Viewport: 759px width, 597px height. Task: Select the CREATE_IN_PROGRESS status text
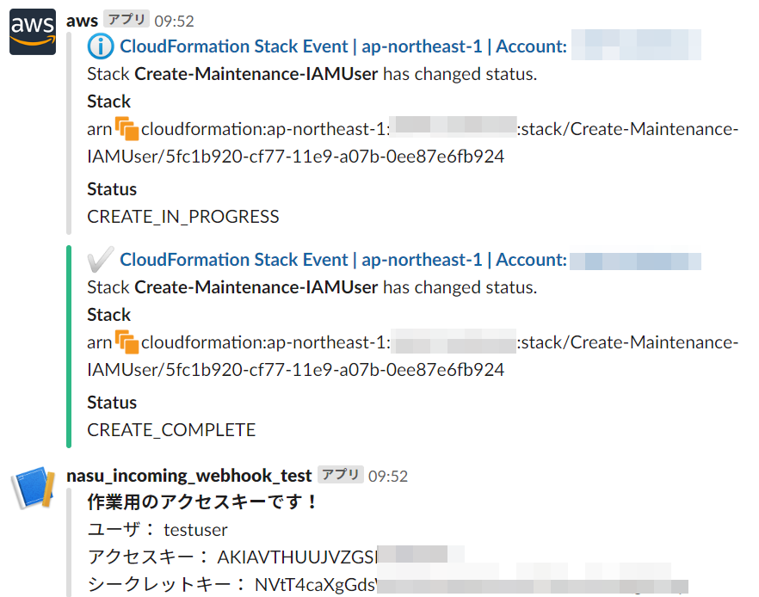[x=183, y=217]
